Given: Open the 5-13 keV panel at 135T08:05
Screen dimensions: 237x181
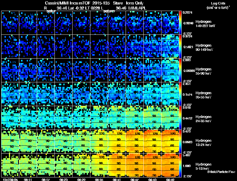Looking at the screenshot, I should [x=10, y=165].
